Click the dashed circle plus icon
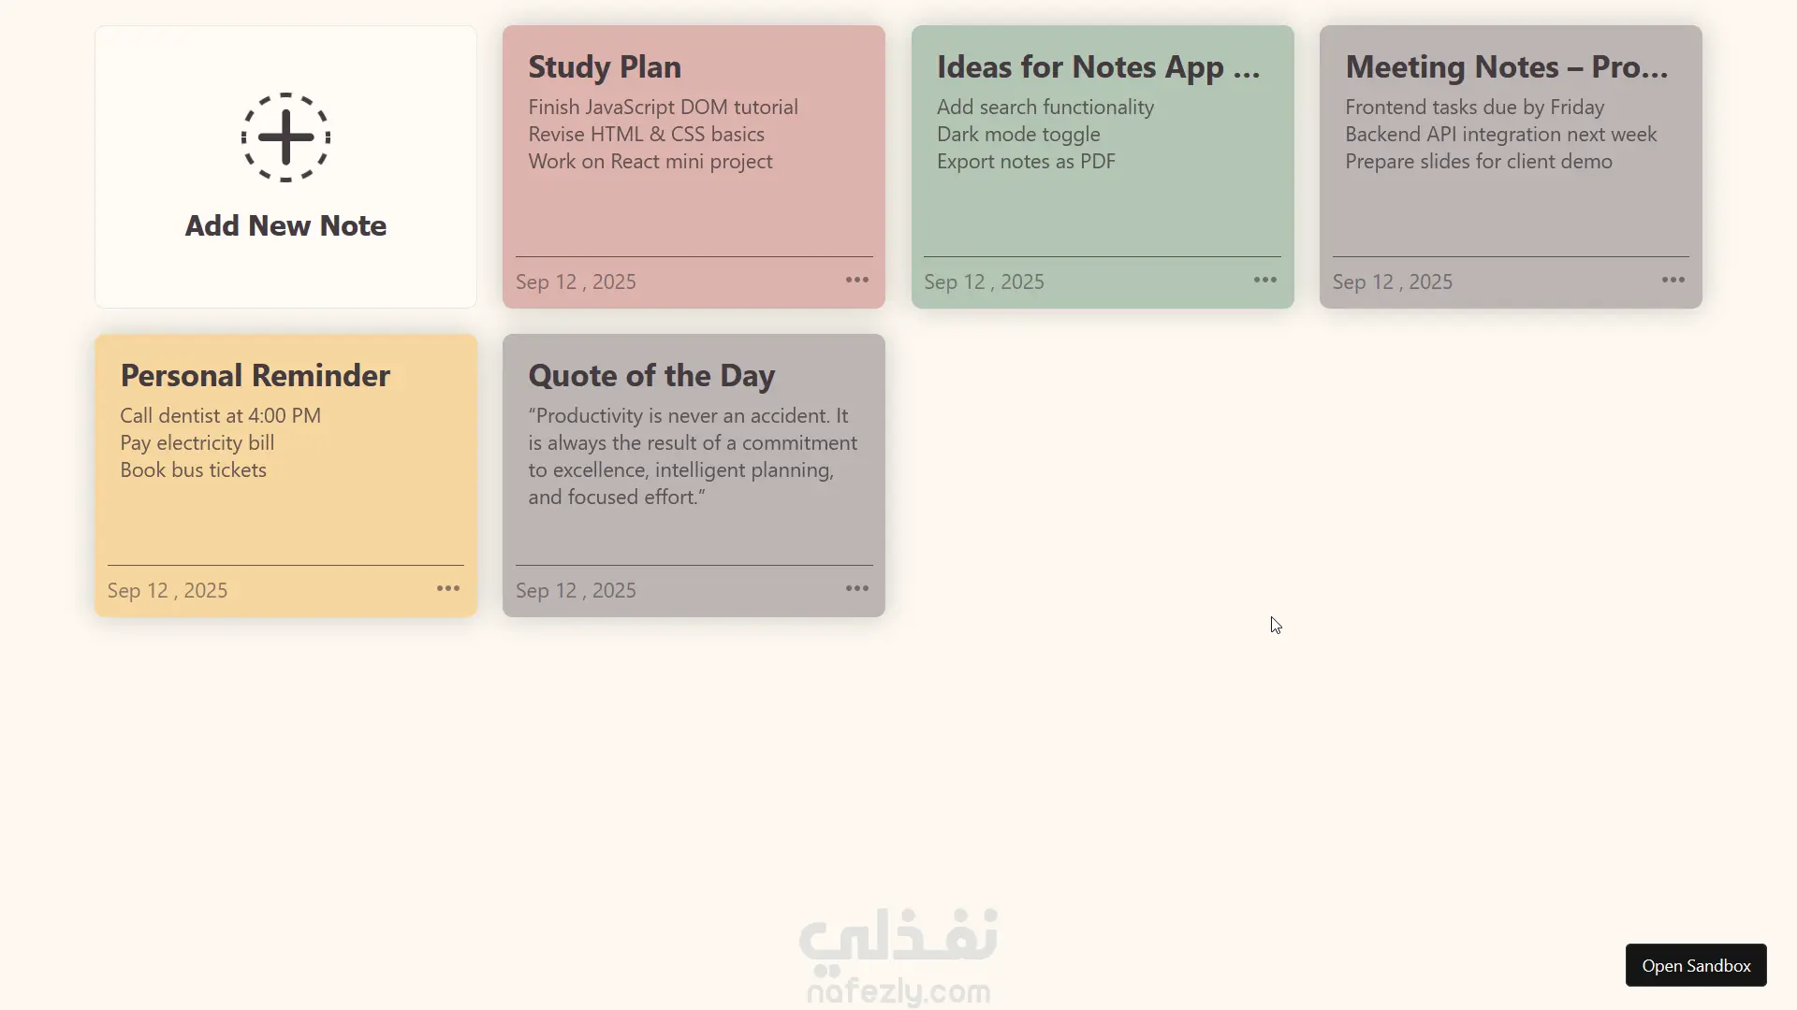Viewport: 1797px width, 1010px height. [285, 137]
